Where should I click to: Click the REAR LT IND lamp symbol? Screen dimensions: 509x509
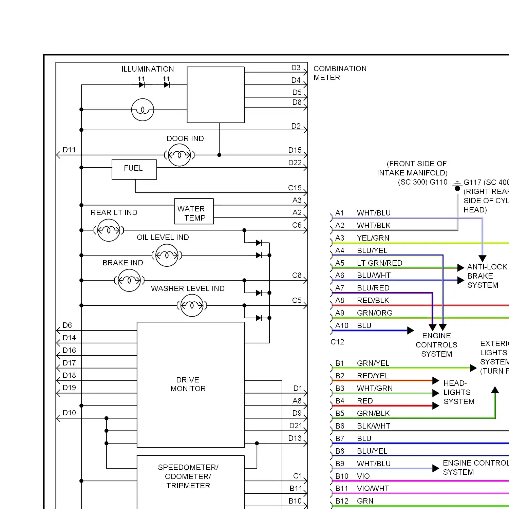[x=109, y=230]
